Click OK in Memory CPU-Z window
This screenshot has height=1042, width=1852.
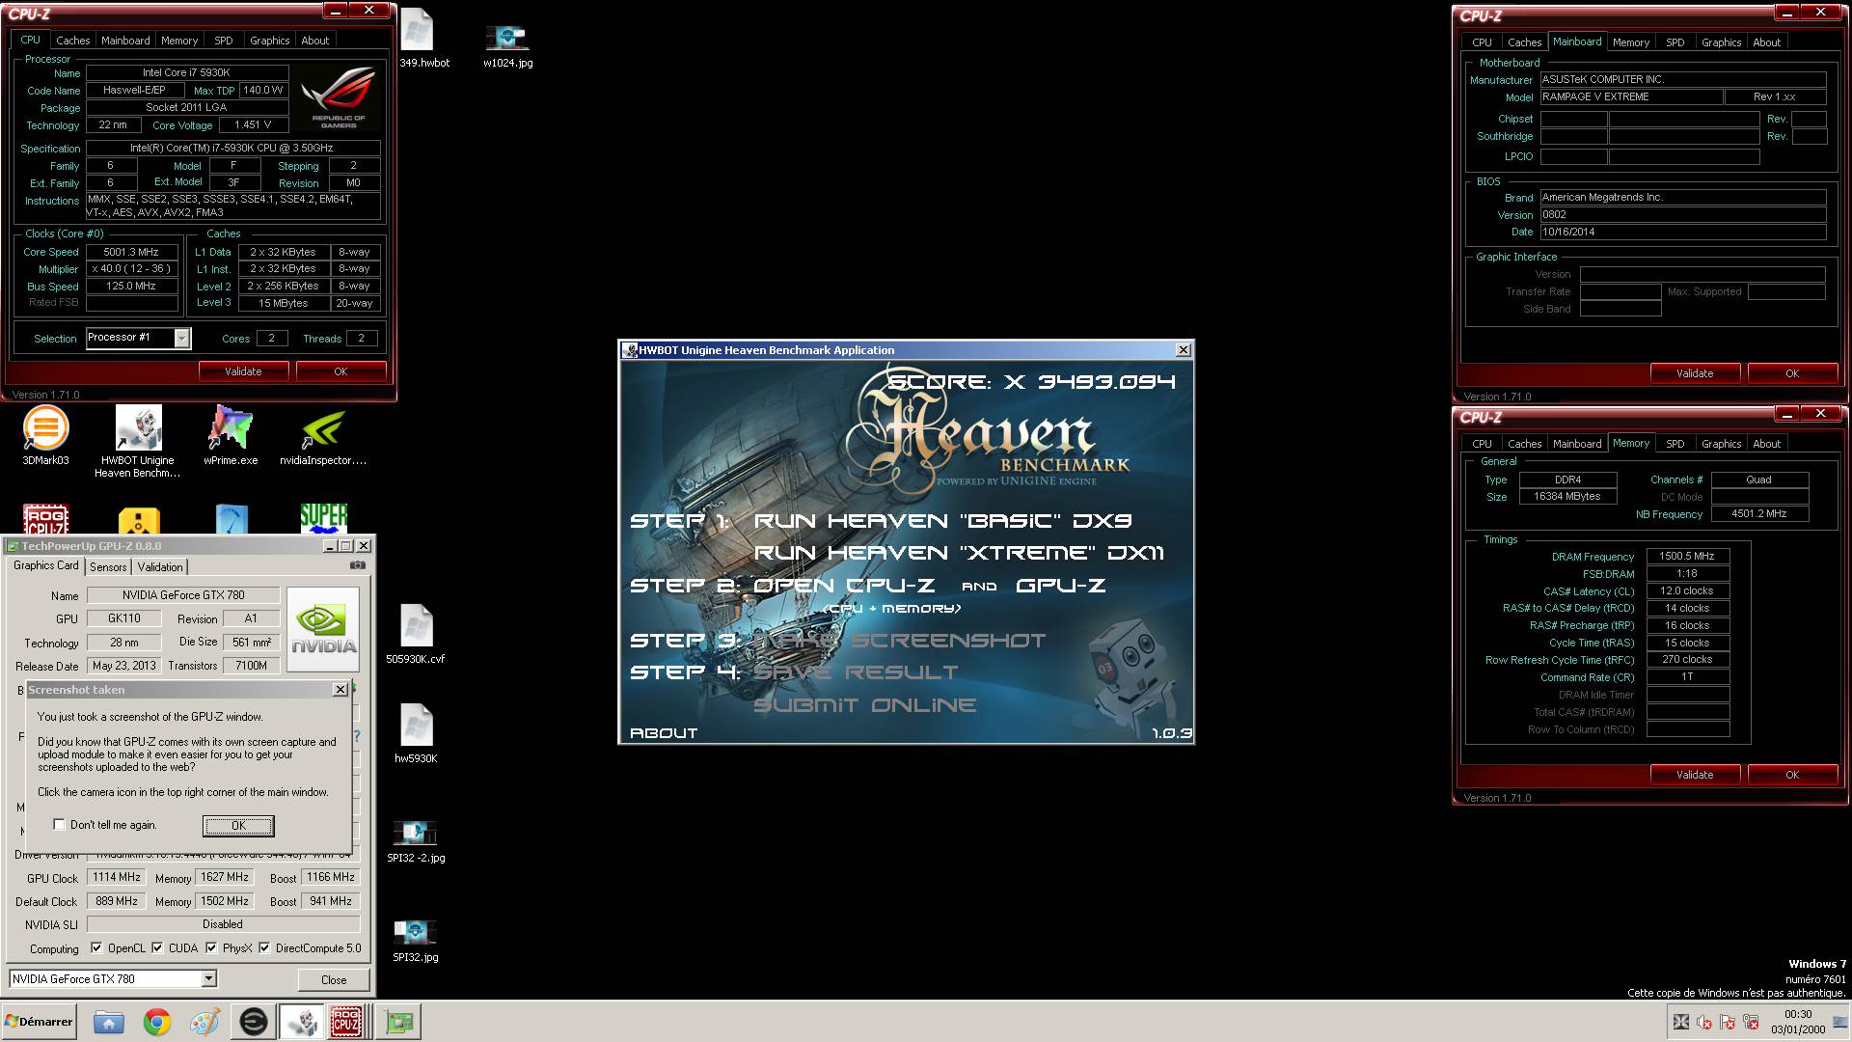1792,775
